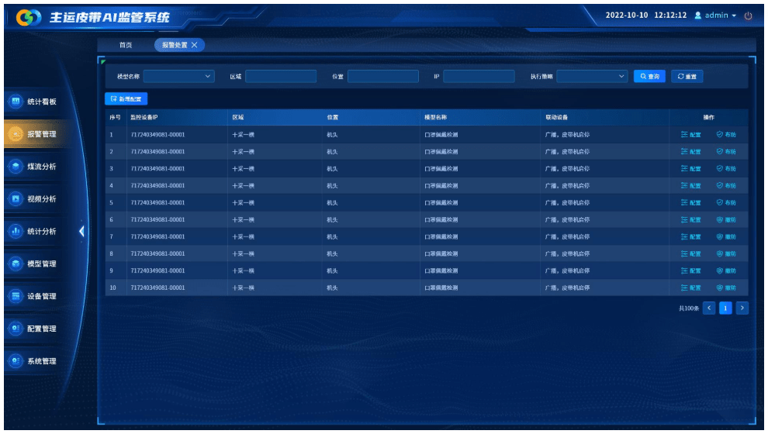The height and width of the screenshot is (434, 768).
Task: Close the 报警处置 tab
Action: click(x=195, y=45)
